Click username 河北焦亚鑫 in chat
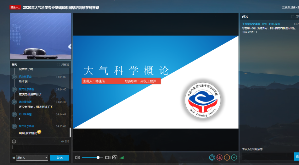The width and height of the screenshot is (299, 165). coord(25,77)
